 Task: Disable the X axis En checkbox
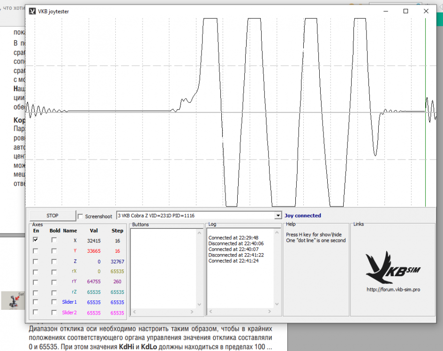pyautogui.click(x=35, y=240)
